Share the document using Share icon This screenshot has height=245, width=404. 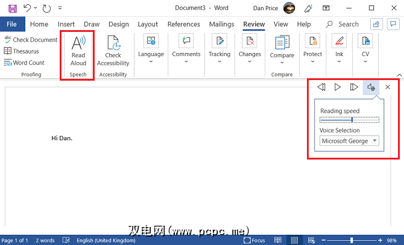coord(376,24)
